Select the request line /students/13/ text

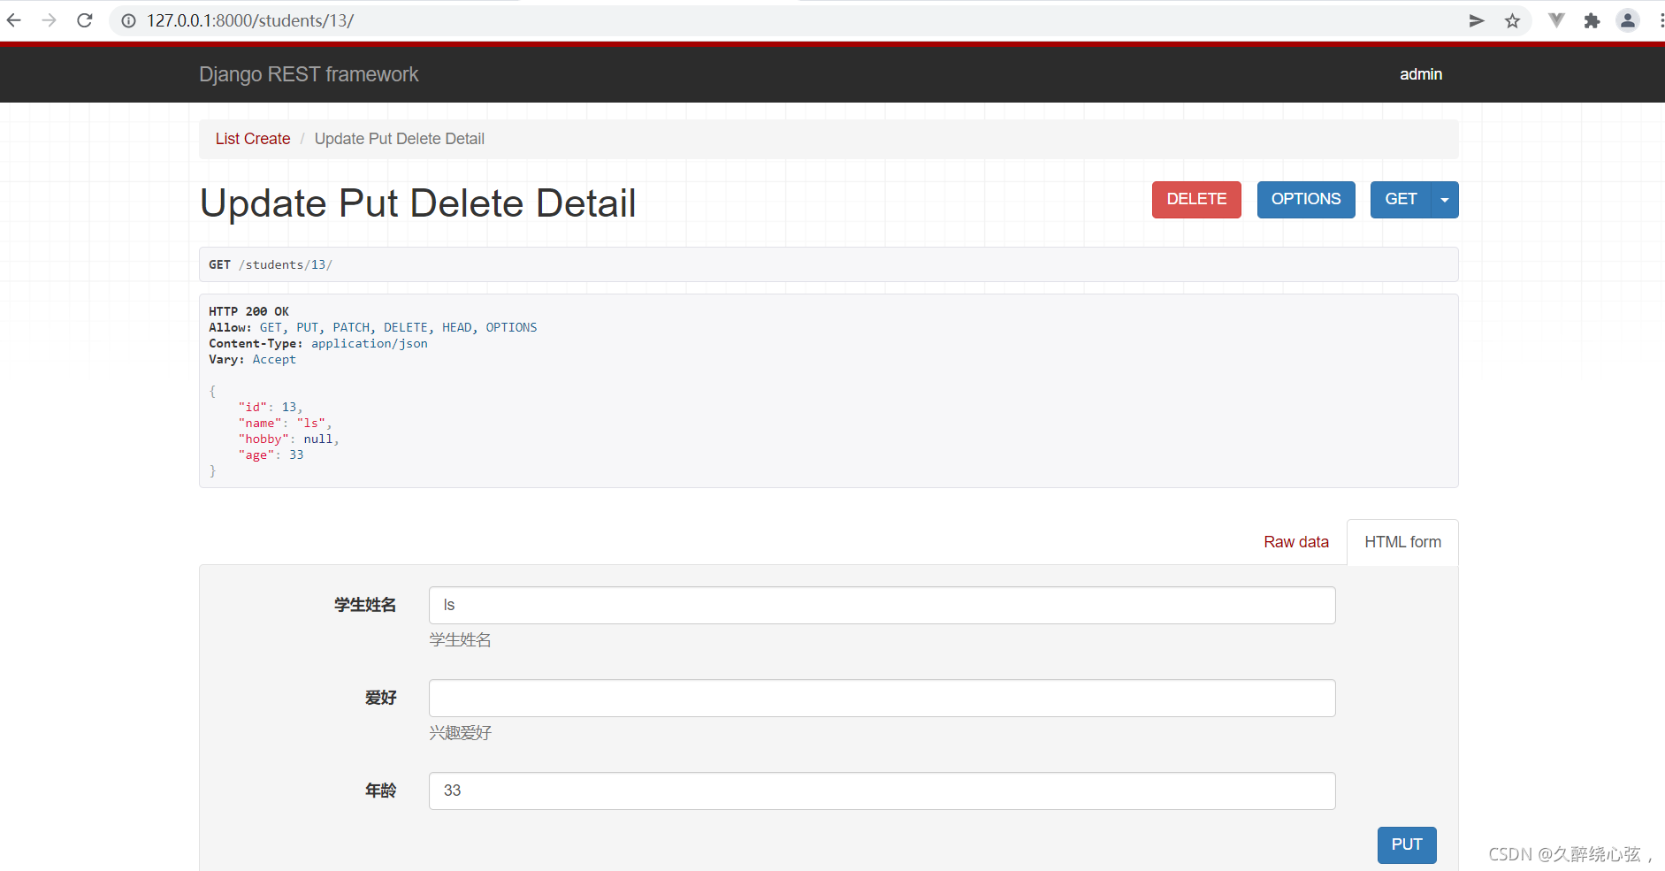(x=286, y=264)
